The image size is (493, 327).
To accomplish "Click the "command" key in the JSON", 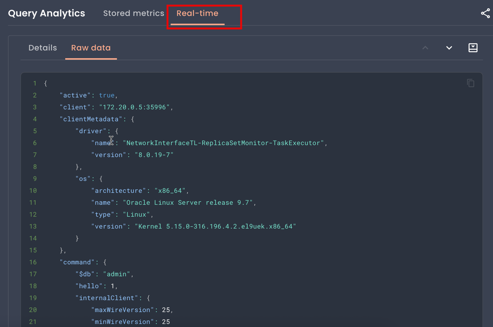I will coord(77,262).
